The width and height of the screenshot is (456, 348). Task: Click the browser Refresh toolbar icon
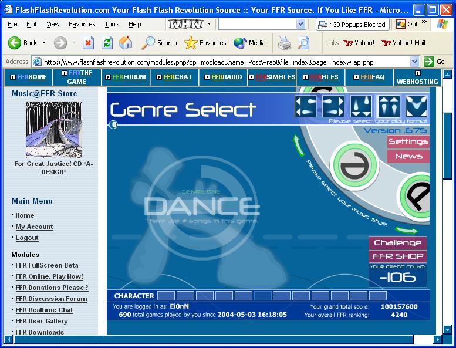(107, 43)
